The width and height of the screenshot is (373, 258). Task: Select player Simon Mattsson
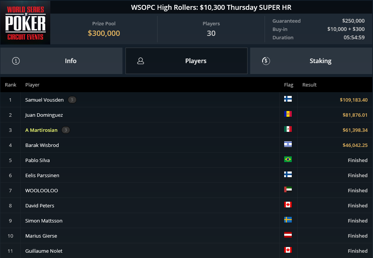click(x=44, y=221)
